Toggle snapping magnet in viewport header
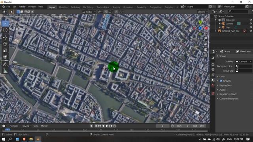The height and width of the screenshot is (142, 253). 106,12
